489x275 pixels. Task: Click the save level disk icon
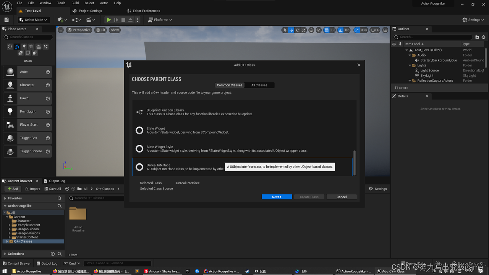point(6,20)
